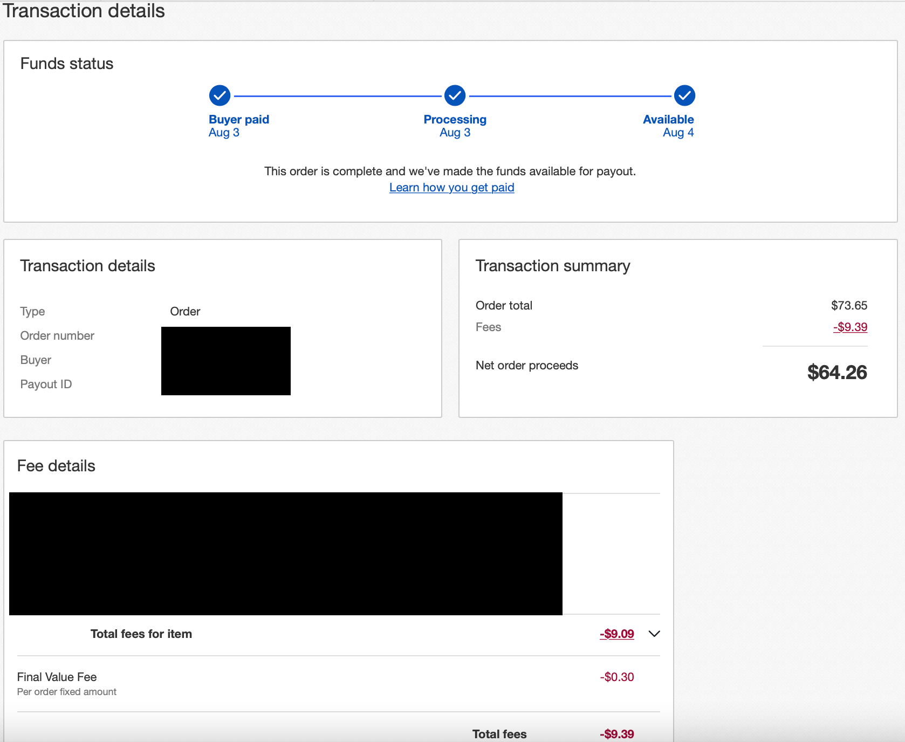Click the -$0.30 Final Value Fee amount

616,677
